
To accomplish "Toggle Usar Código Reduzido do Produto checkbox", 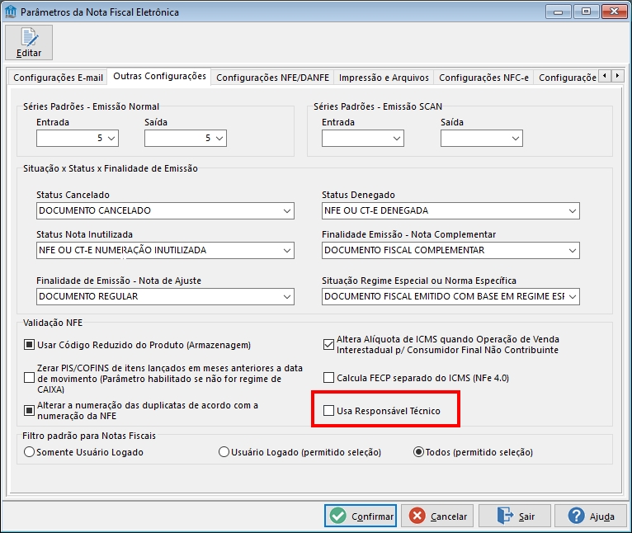I will coord(29,345).
